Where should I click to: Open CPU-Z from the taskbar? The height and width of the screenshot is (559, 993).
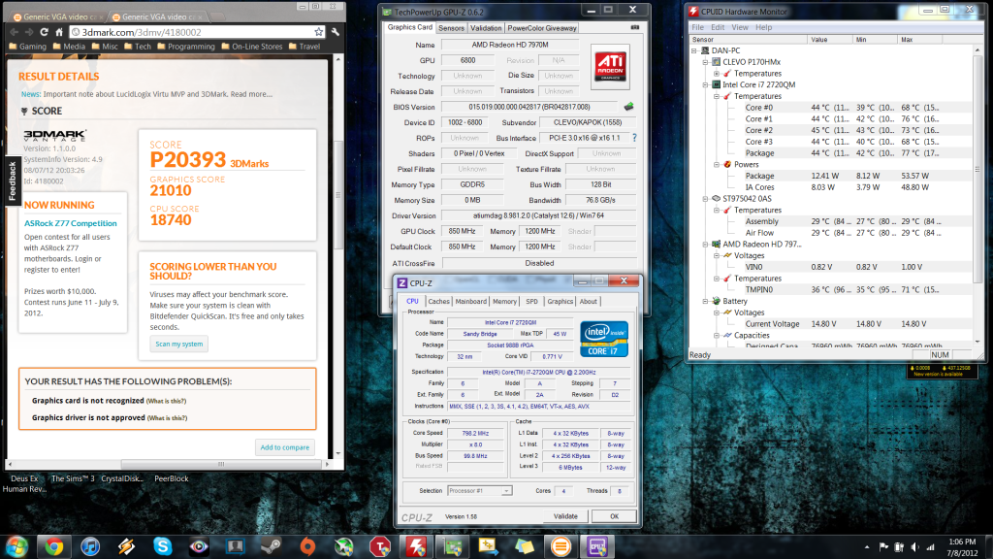point(596,547)
